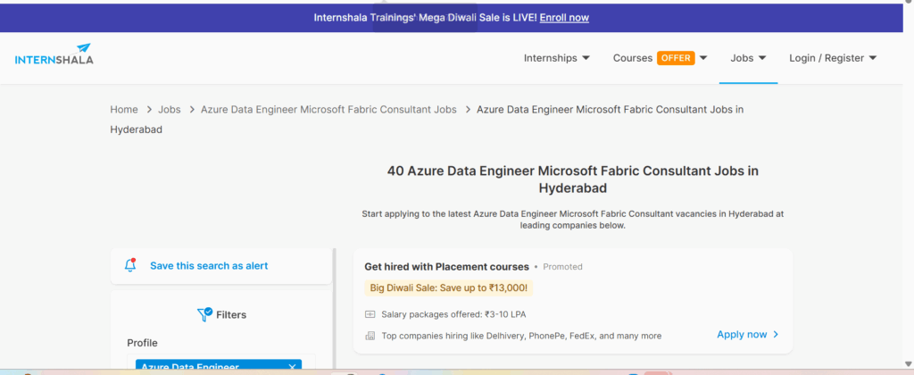Click the Apply now chevron arrow
Image resolution: width=914 pixels, height=375 pixels.
click(x=776, y=334)
